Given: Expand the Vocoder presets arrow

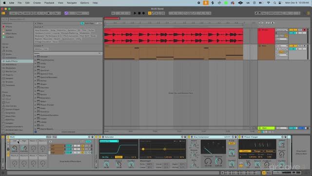Looking at the screenshot, I should point(36,57).
